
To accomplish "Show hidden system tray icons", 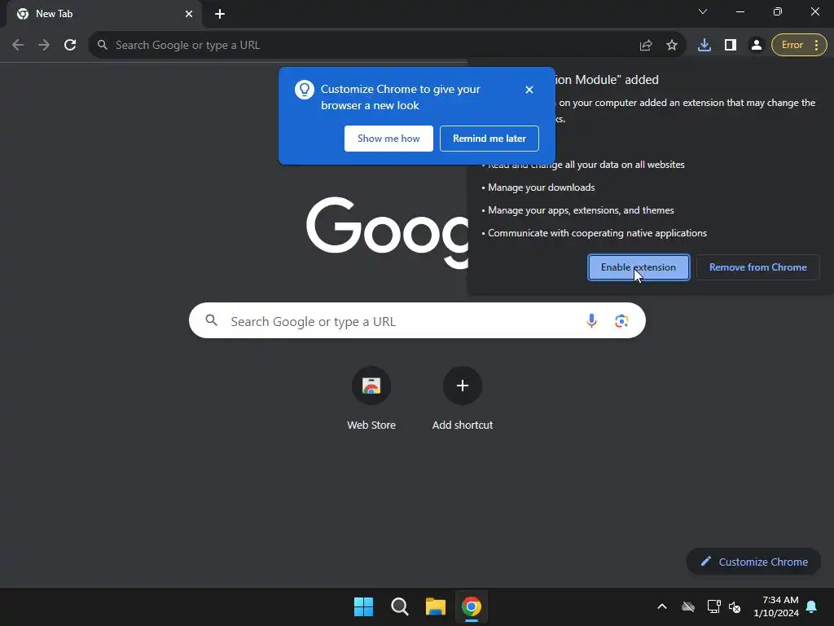I will [x=662, y=606].
